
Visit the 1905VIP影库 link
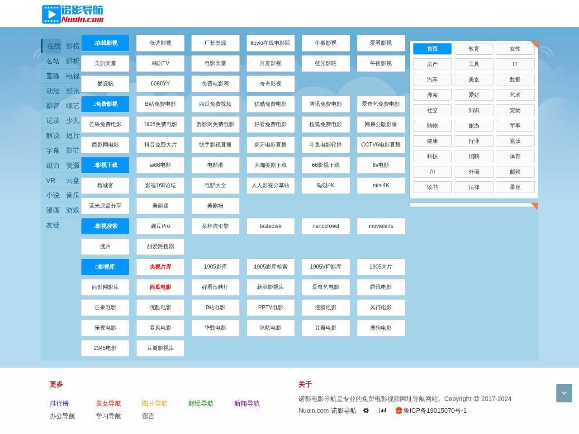coord(326,267)
